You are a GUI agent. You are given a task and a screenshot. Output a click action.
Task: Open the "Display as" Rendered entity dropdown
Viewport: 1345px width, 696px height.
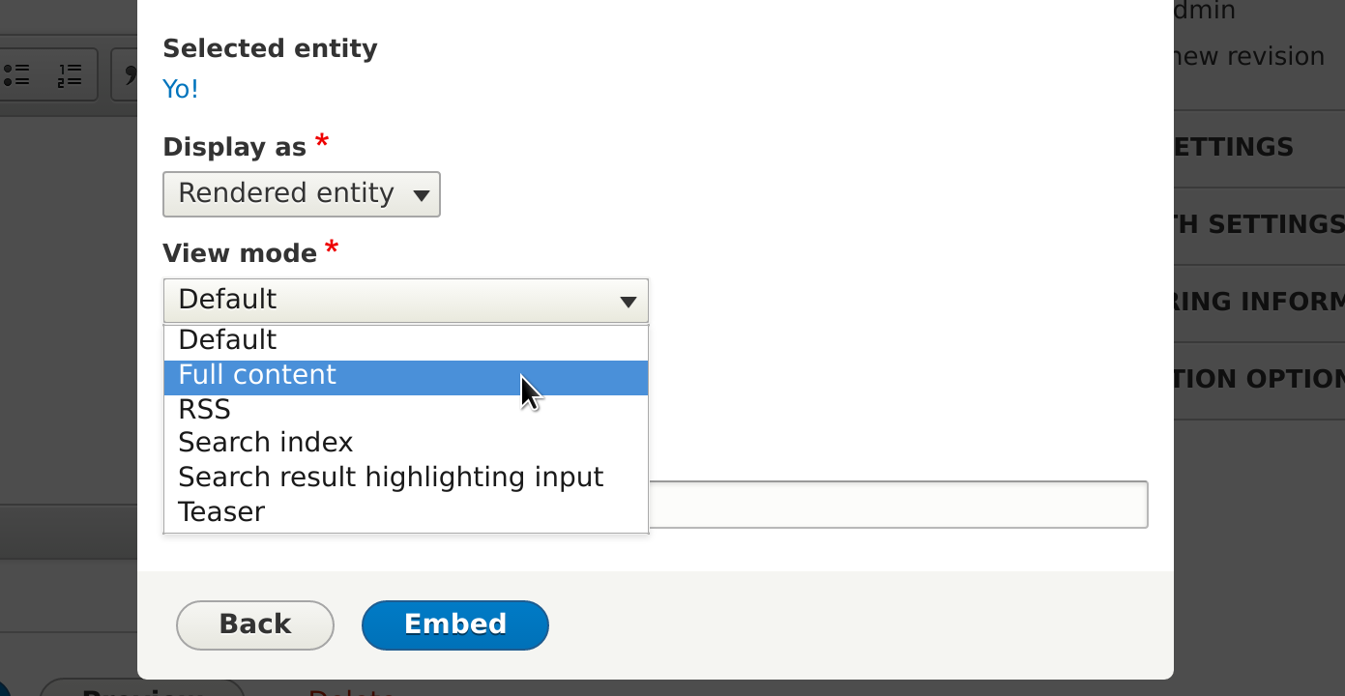point(302,194)
